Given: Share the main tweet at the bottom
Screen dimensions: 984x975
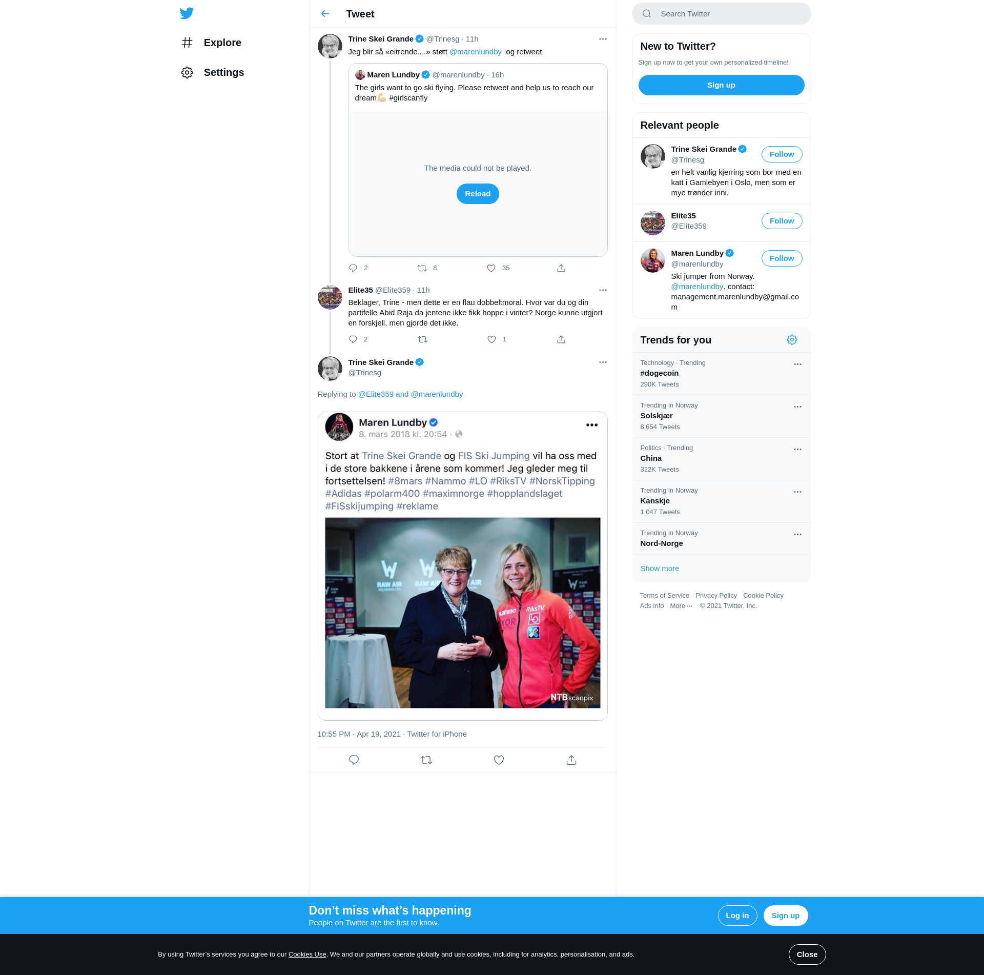Looking at the screenshot, I should 571,760.
